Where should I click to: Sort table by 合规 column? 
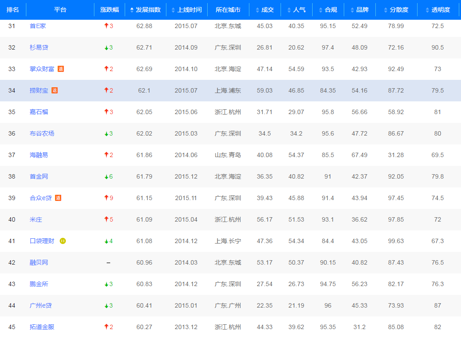click(x=328, y=10)
